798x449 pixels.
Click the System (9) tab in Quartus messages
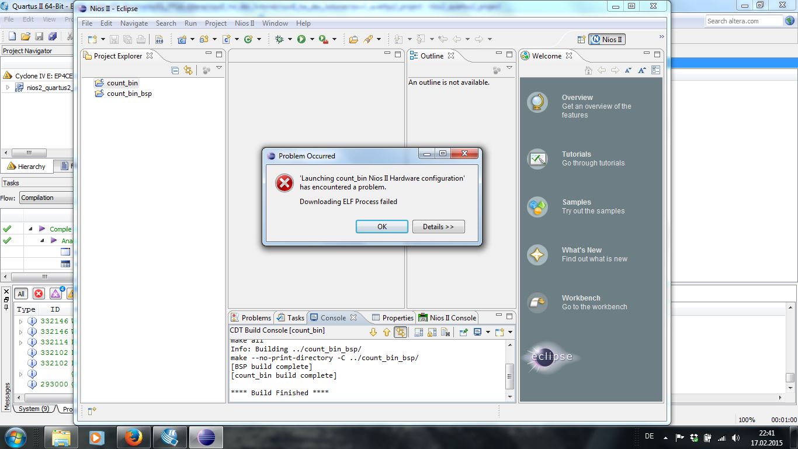33,409
